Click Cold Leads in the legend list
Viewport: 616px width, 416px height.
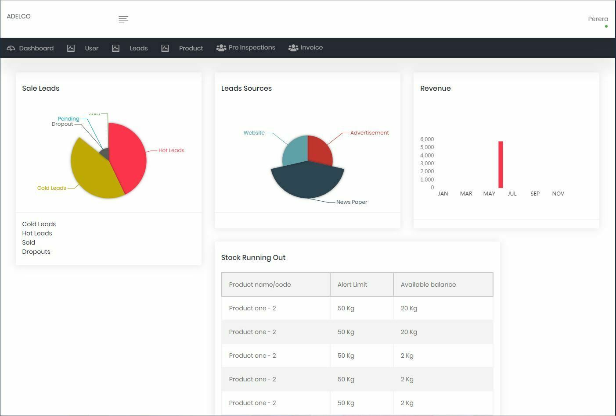39,224
